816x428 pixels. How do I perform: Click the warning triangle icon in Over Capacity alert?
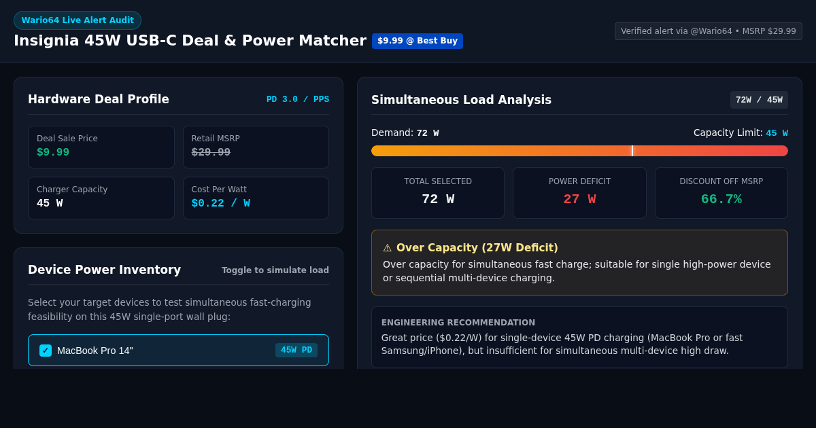pyautogui.click(x=388, y=248)
